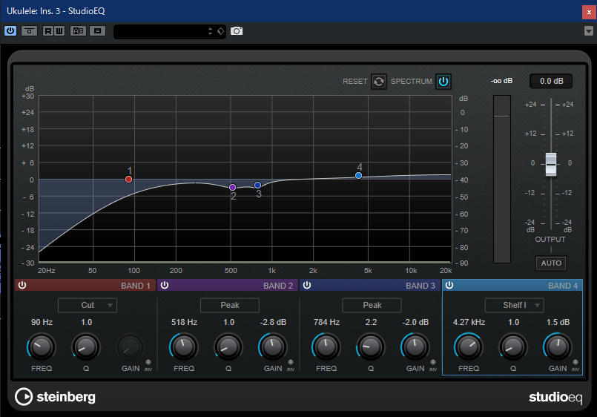Click Band 3 Q knob
The image size is (597, 417).
click(371, 347)
